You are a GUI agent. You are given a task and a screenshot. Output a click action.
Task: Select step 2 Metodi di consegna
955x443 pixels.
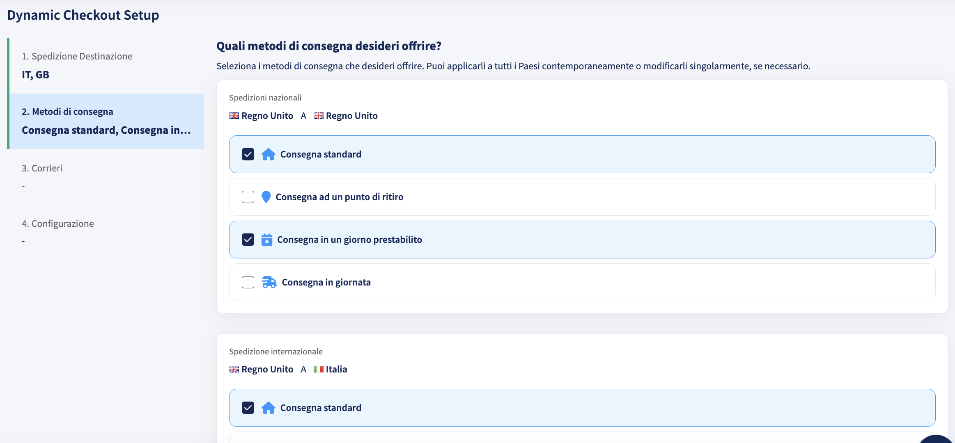tap(106, 121)
